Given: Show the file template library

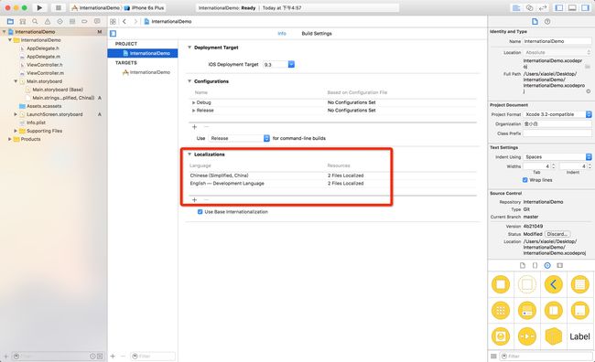Looking at the screenshot, I should (x=523, y=265).
